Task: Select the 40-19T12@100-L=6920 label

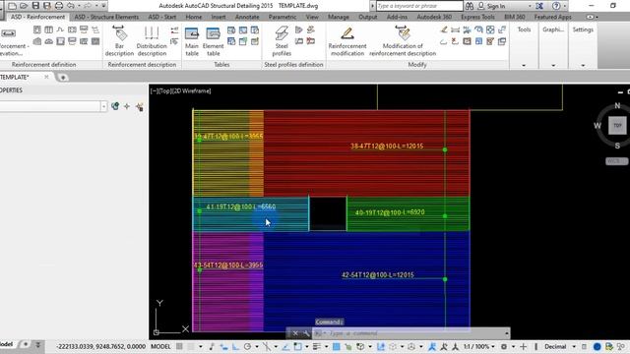Action: click(x=390, y=212)
